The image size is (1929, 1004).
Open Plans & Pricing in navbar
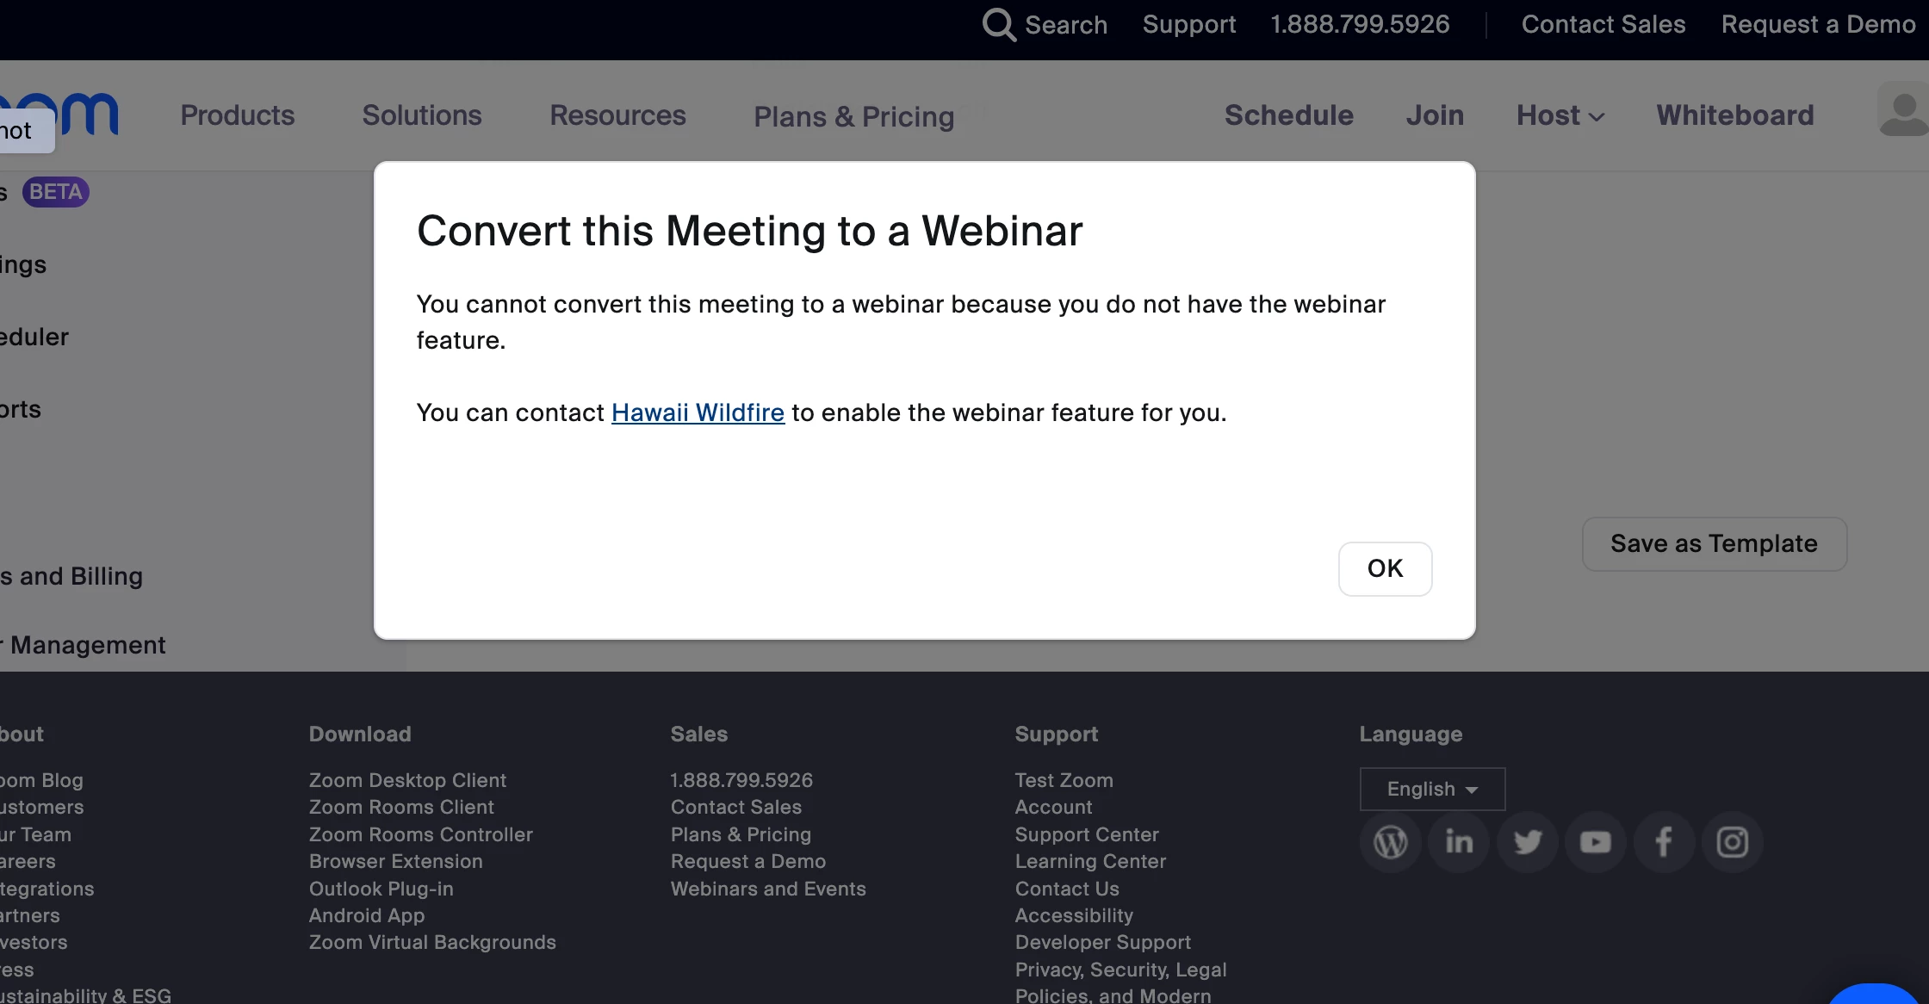click(x=853, y=116)
